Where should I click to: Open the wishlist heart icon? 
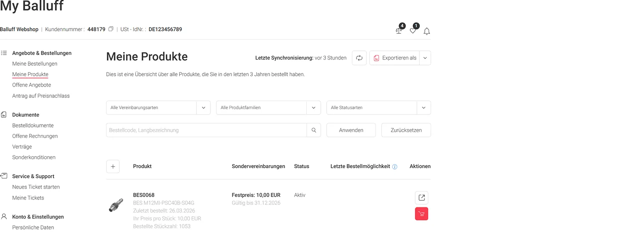(x=413, y=31)
